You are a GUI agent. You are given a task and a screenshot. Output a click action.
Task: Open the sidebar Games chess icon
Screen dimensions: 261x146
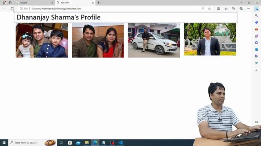257,36
